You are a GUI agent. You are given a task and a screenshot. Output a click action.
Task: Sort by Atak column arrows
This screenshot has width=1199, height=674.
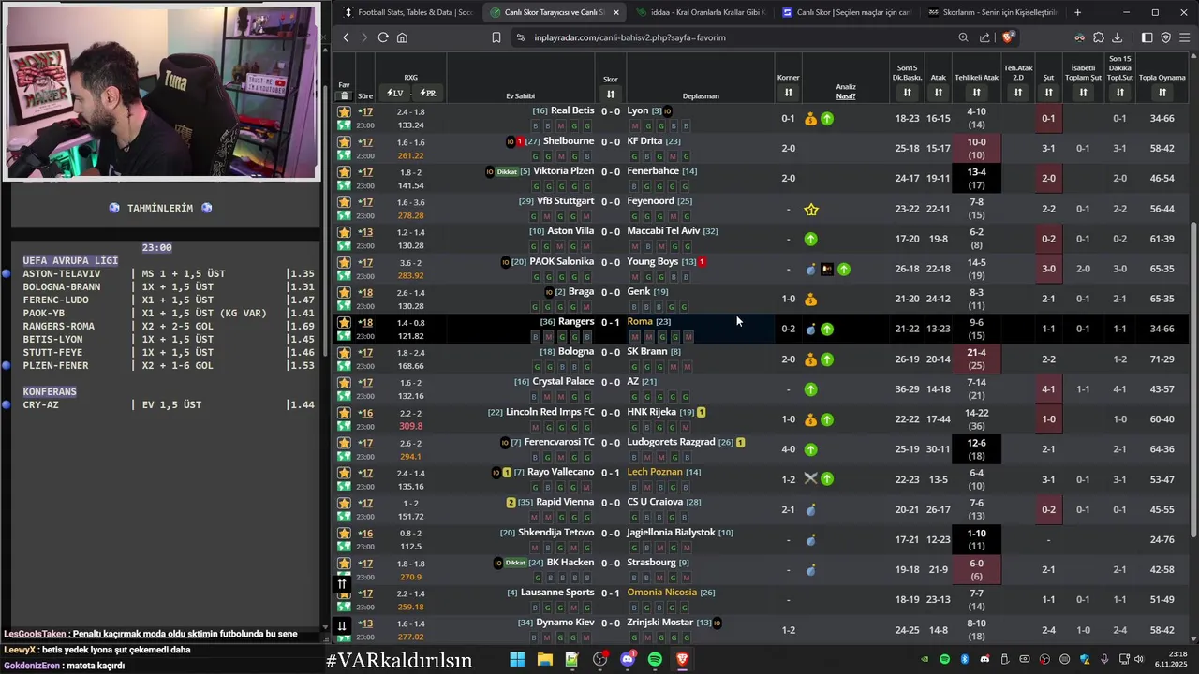(938, 93)
